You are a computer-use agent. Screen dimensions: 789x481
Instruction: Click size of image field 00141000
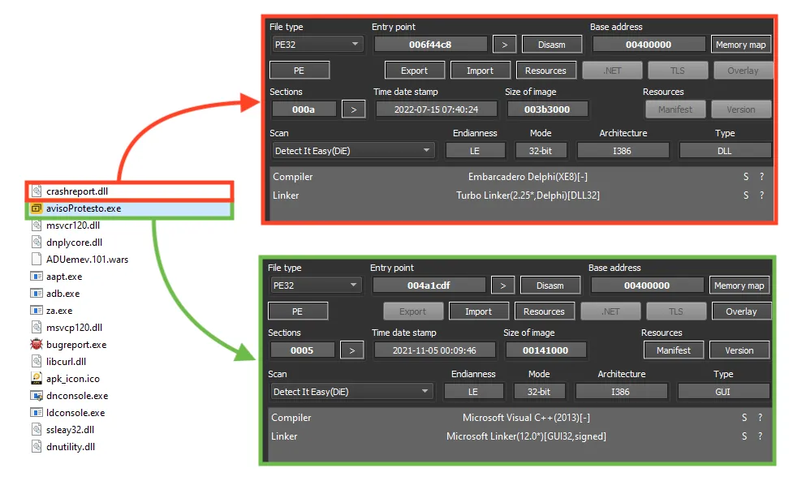545,350
